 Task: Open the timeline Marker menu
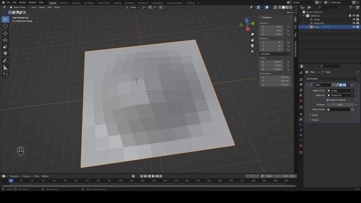pos(45,176)
